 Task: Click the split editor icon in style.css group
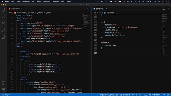pos(164,9)
